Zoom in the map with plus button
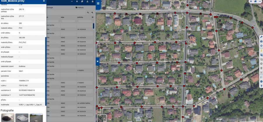This screenshot has width=263, height=122. pos(251,1)
